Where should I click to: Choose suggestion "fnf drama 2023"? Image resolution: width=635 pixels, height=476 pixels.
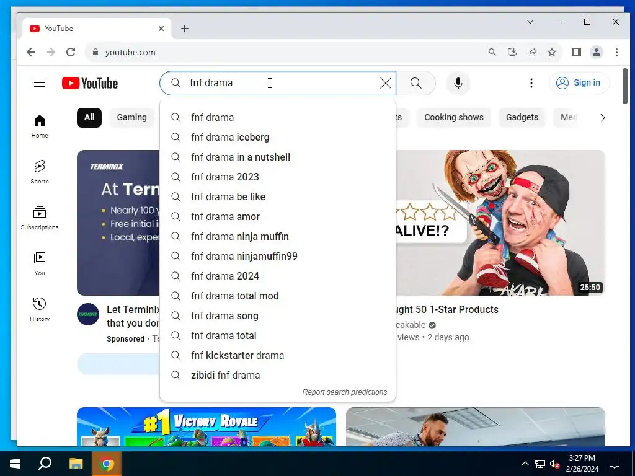[278, 177]
